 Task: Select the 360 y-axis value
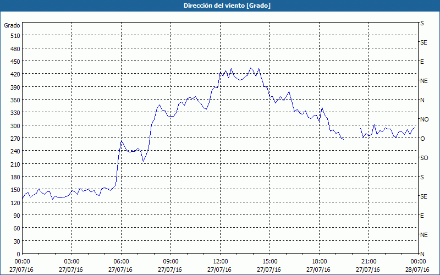tap(16, 100)
